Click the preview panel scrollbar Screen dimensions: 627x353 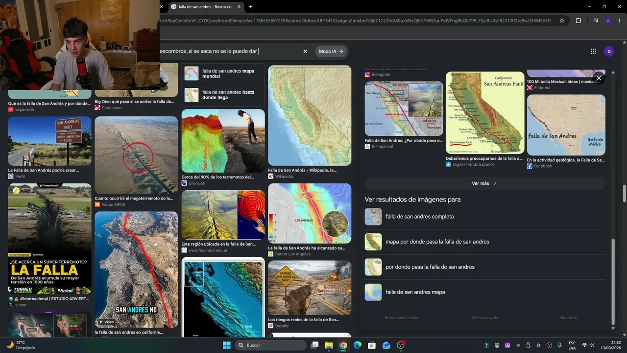[x=613, y=282]
